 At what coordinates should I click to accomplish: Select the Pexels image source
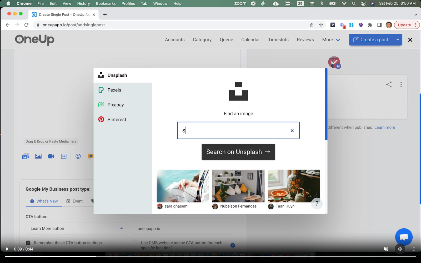click(123, 90)
